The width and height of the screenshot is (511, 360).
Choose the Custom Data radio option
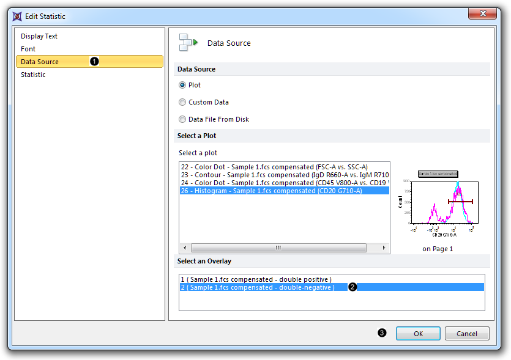click(x=182, y=102)
